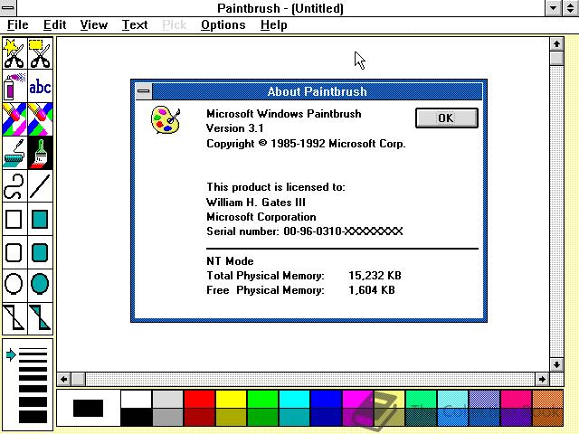Select the Curve tool
Image resolution: width=579 pixels, height=434 pixels.
click(x=14, y=186)
